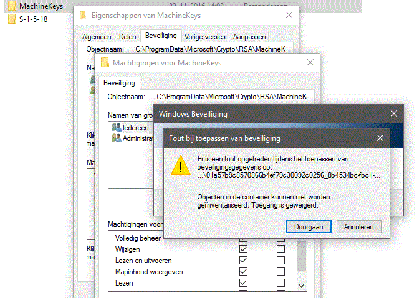Close the 'Eigenschappen van MachineKeys' window
The width and height of the screenshot is (417, 298).
[x=289, y=15]
